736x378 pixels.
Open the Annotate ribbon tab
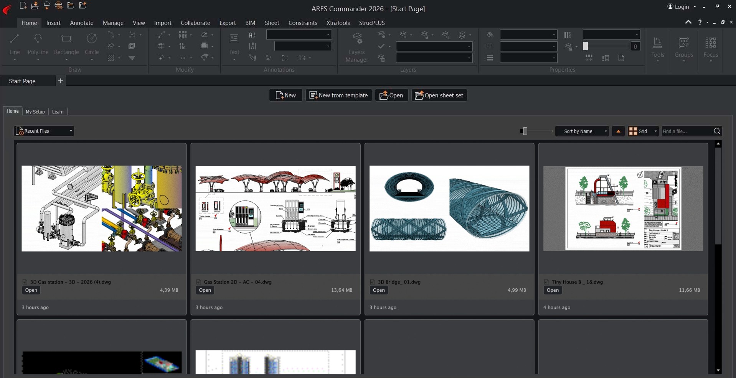click(x=81, y=23)
